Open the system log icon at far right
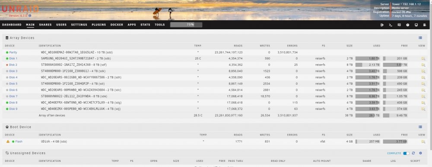Screen dimensions: 432x167 click(425, 25)
